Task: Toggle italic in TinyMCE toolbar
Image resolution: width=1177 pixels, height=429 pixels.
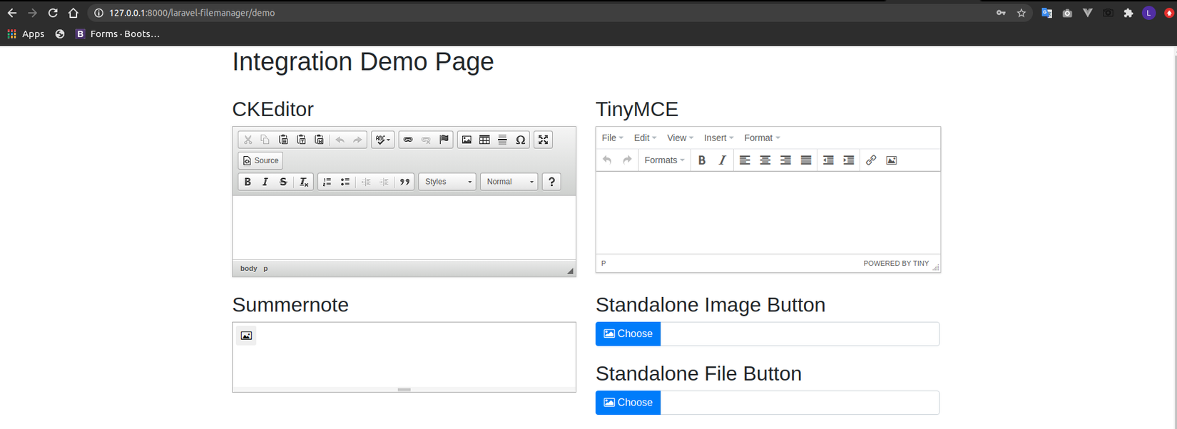Action: point(722,160)
